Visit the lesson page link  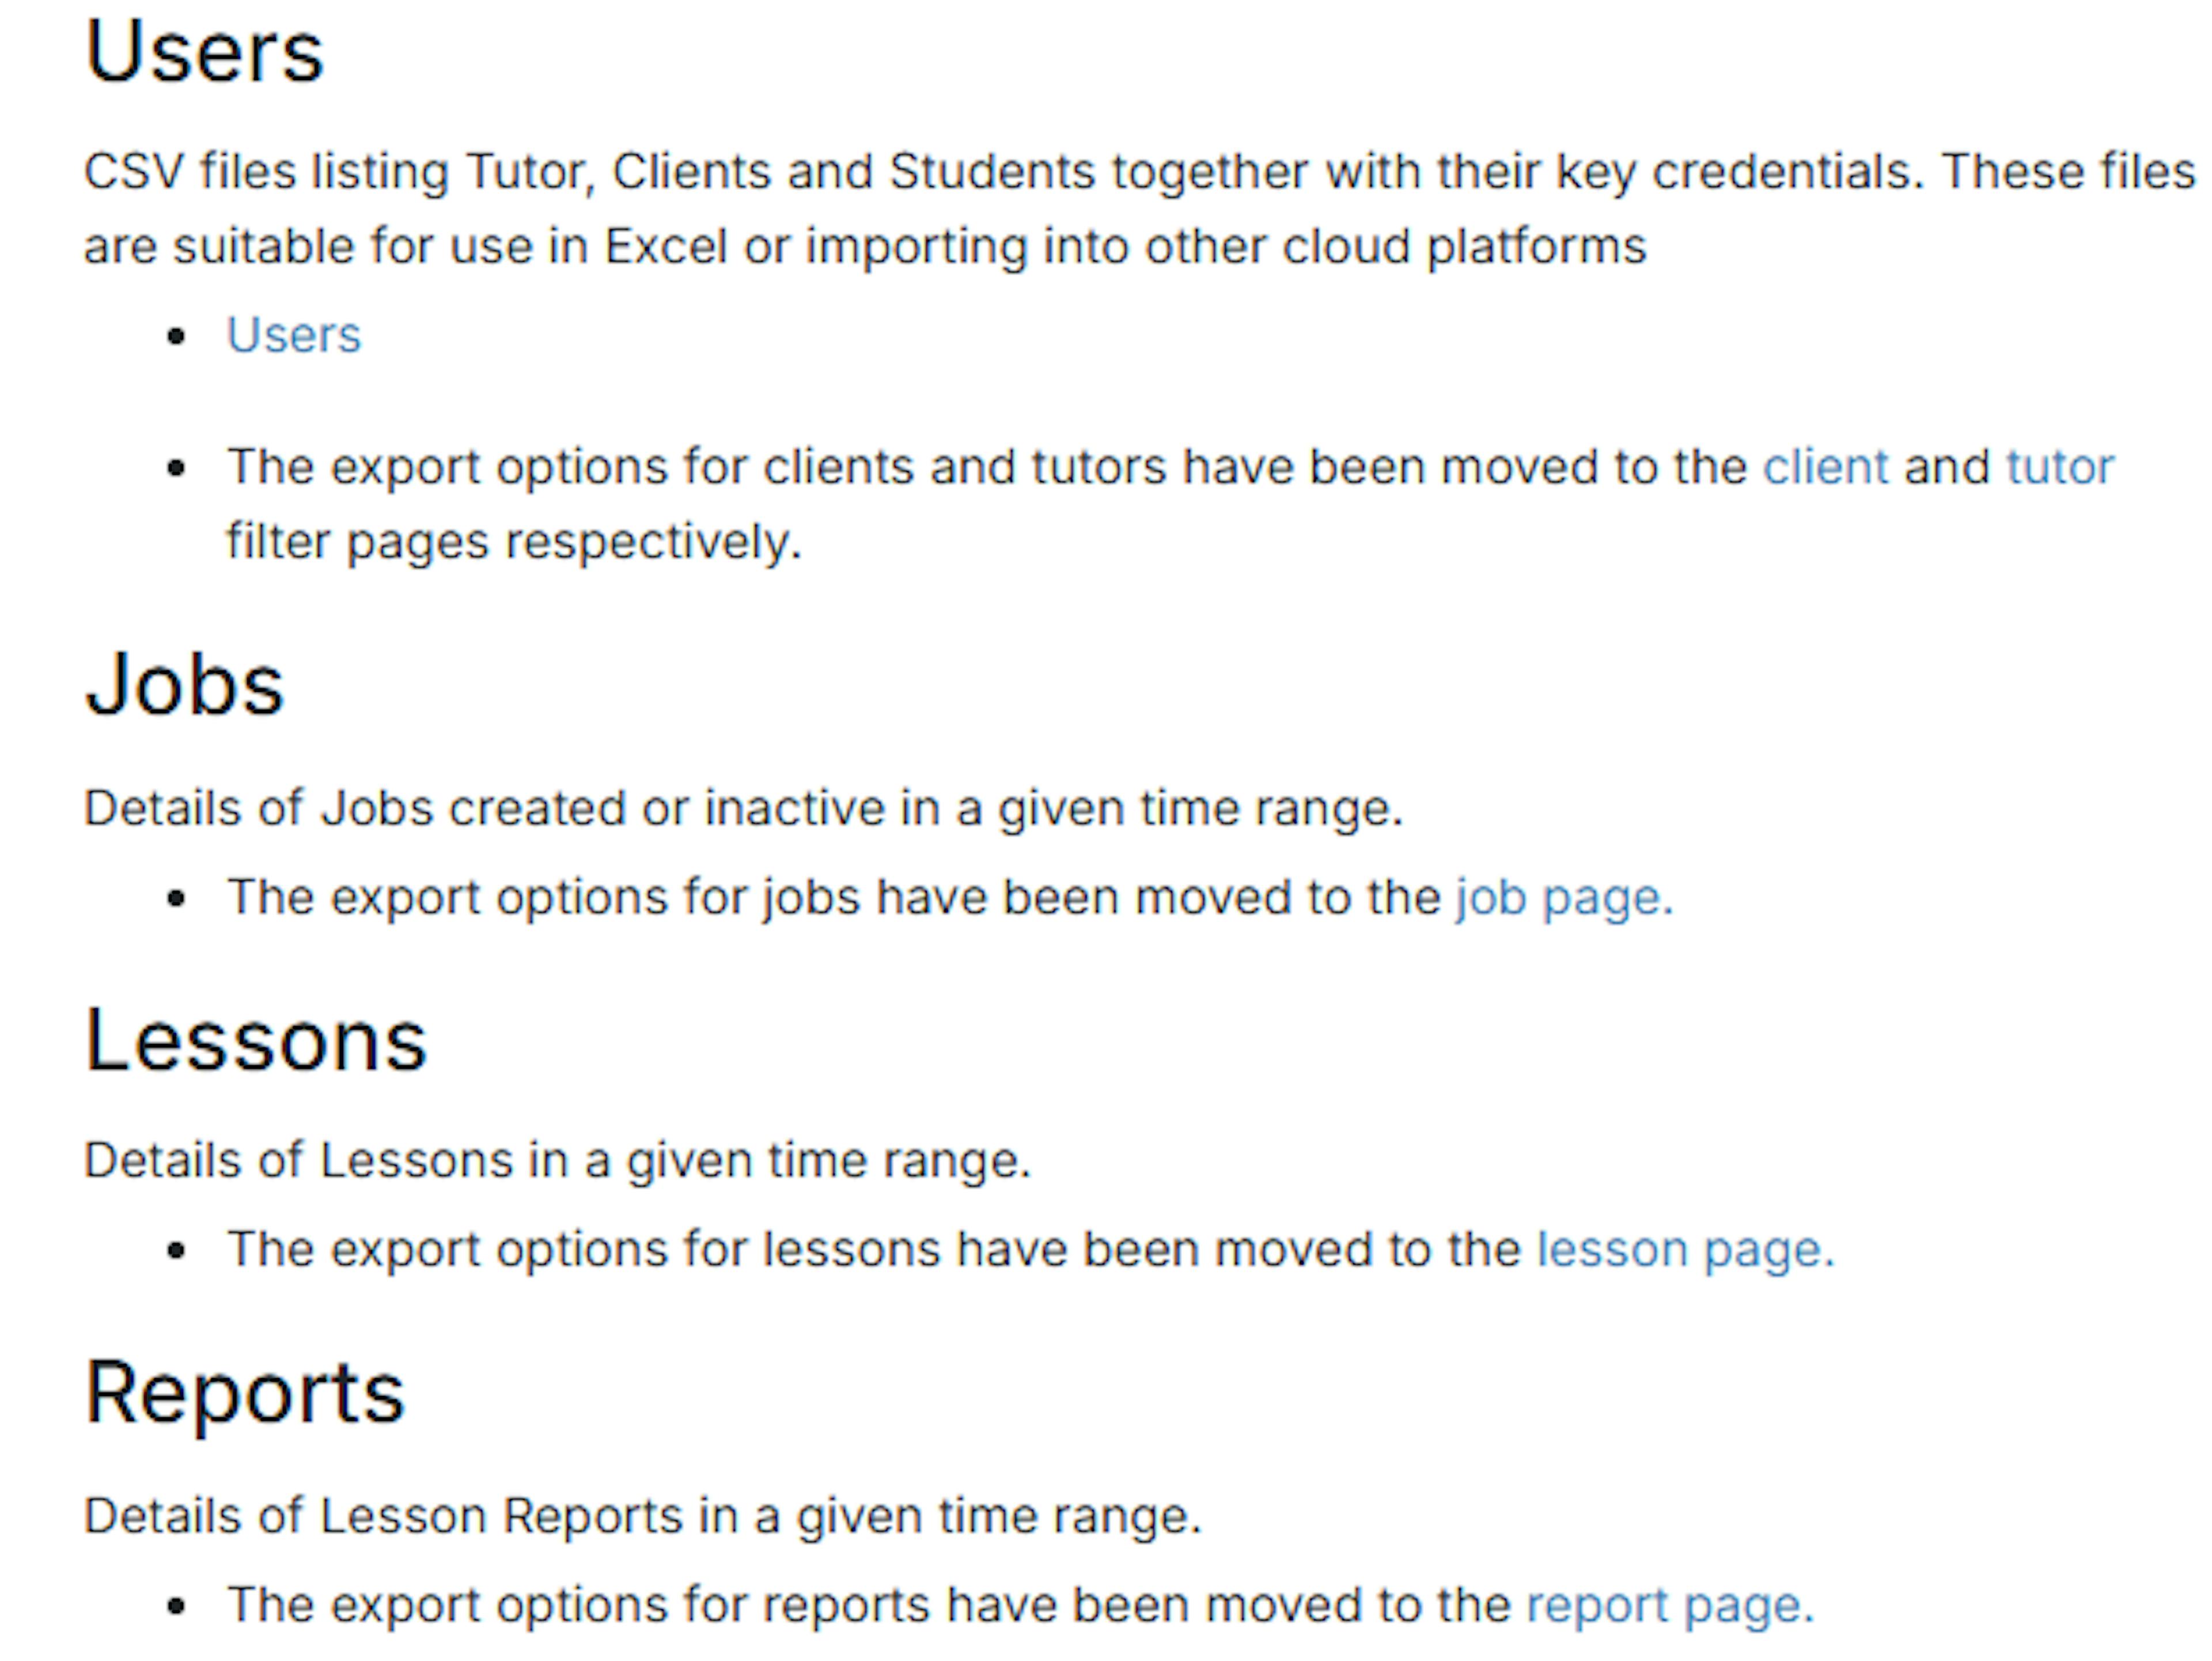click(x=1686, y=1249)
